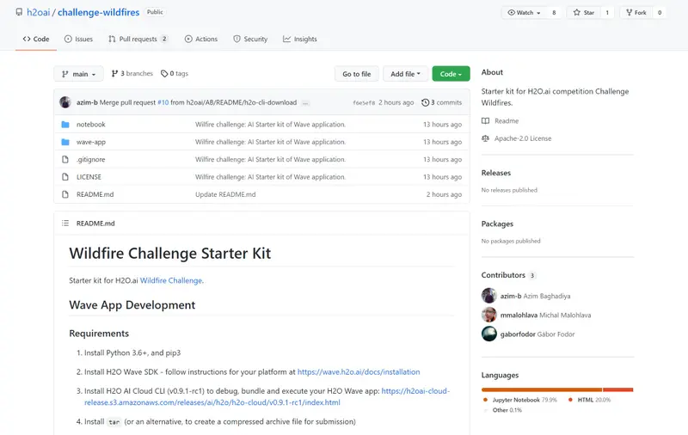This screenshot has height=435, width=688.
Task: Switch to the Code tab
Action: coord(36,39)
